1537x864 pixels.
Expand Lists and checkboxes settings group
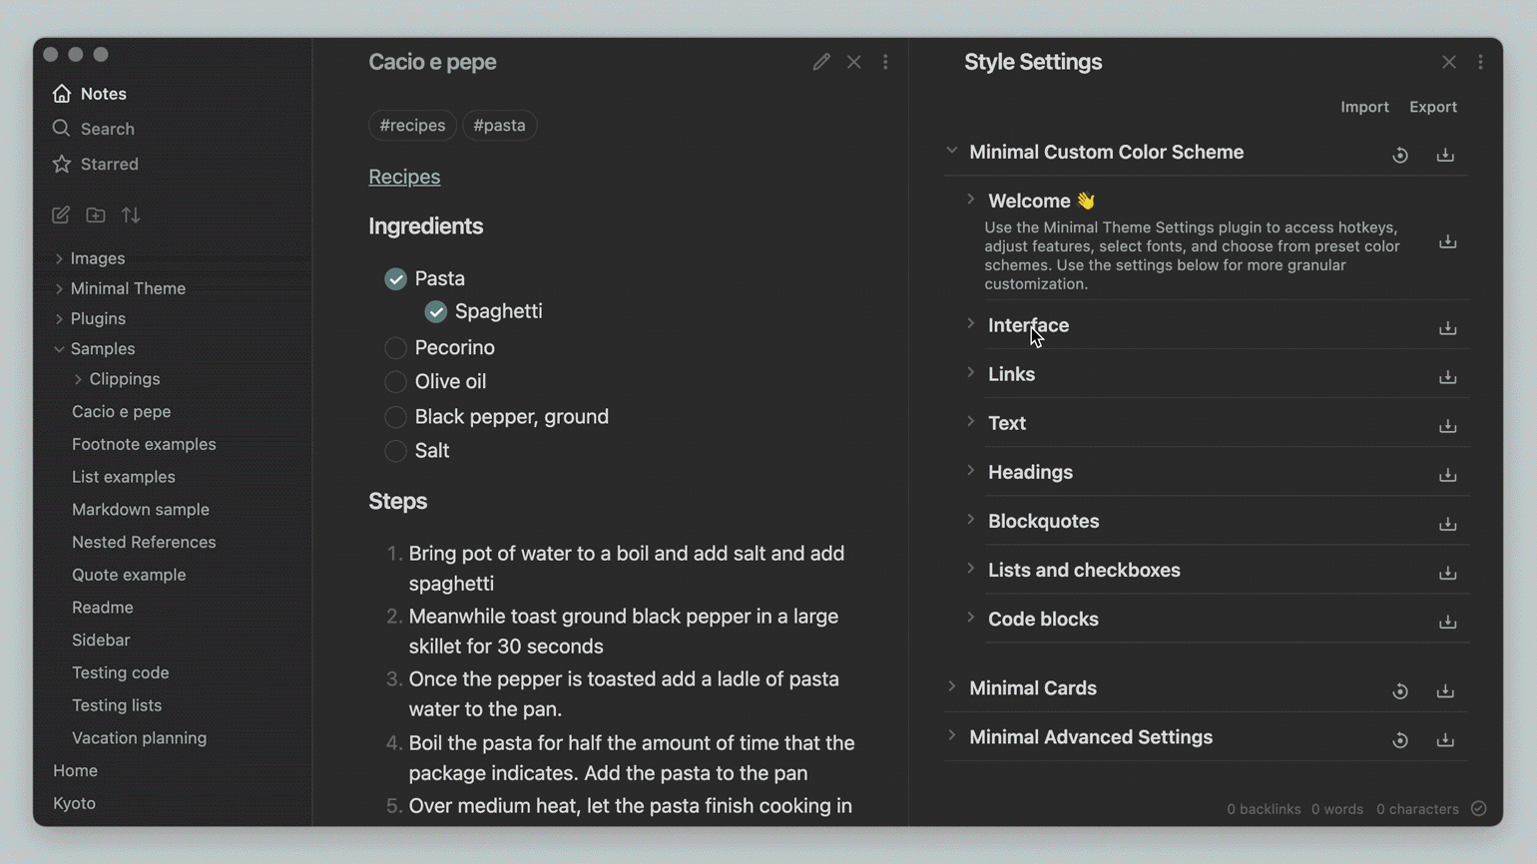970,569
